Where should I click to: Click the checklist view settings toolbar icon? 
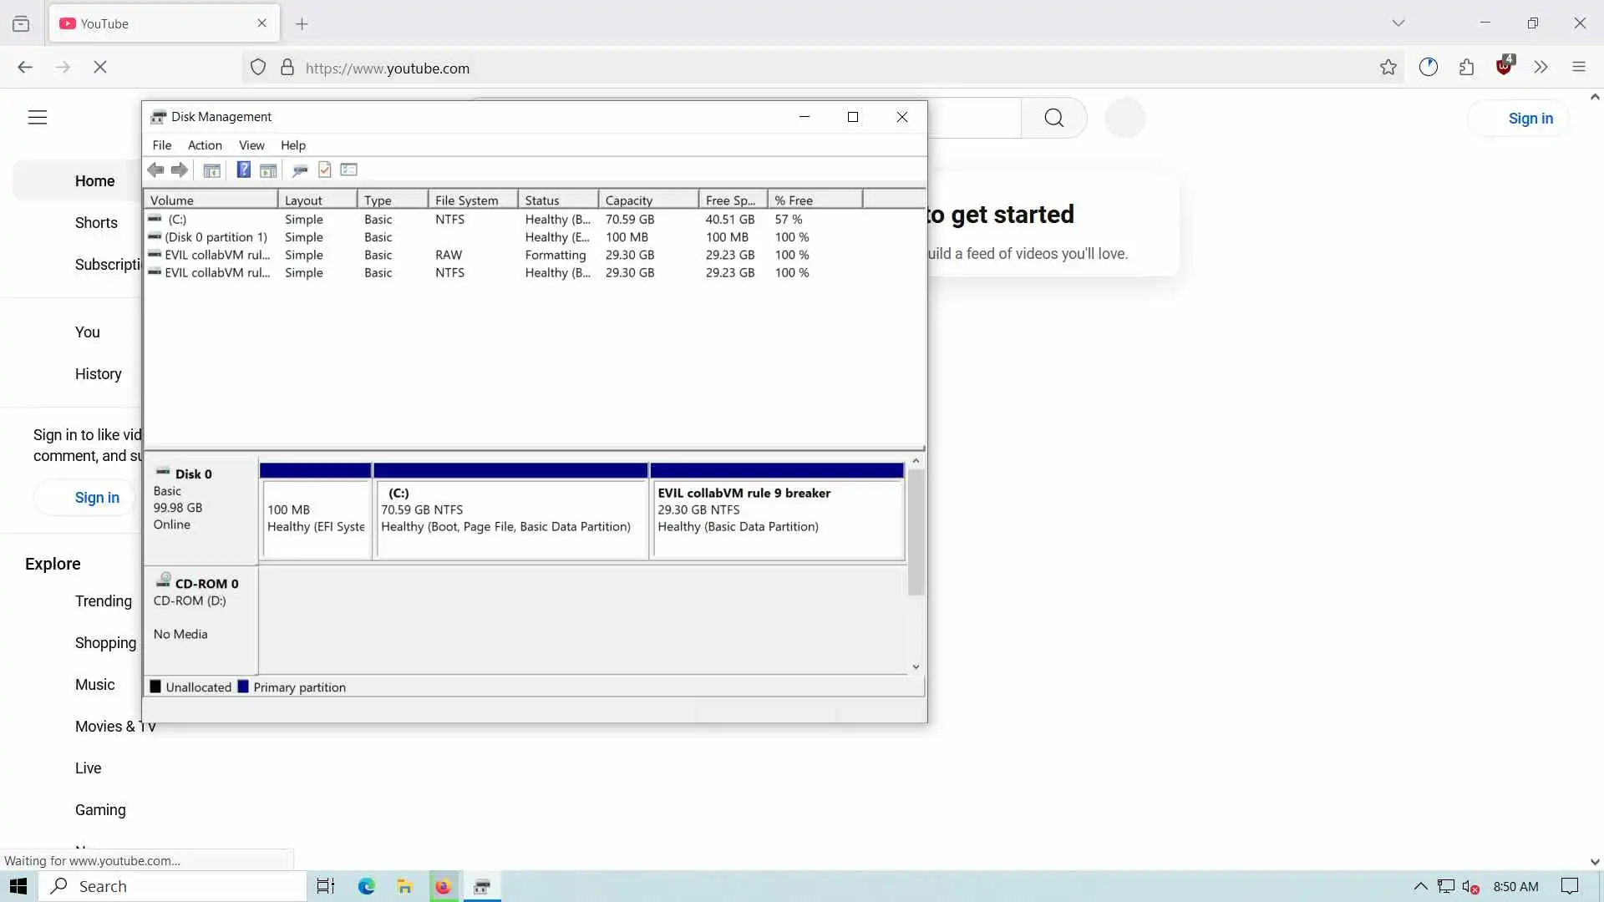pyautogui.click(x=349, y=170)
